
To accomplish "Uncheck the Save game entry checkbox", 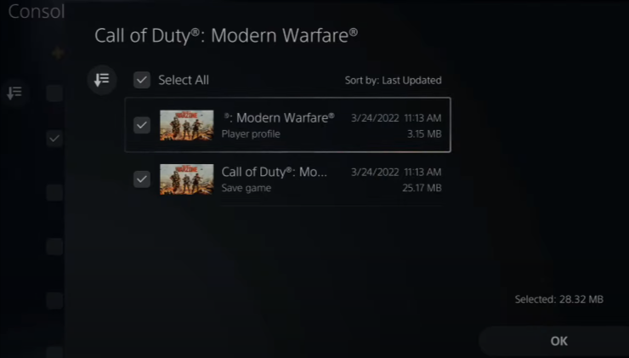I will [142, 179].
